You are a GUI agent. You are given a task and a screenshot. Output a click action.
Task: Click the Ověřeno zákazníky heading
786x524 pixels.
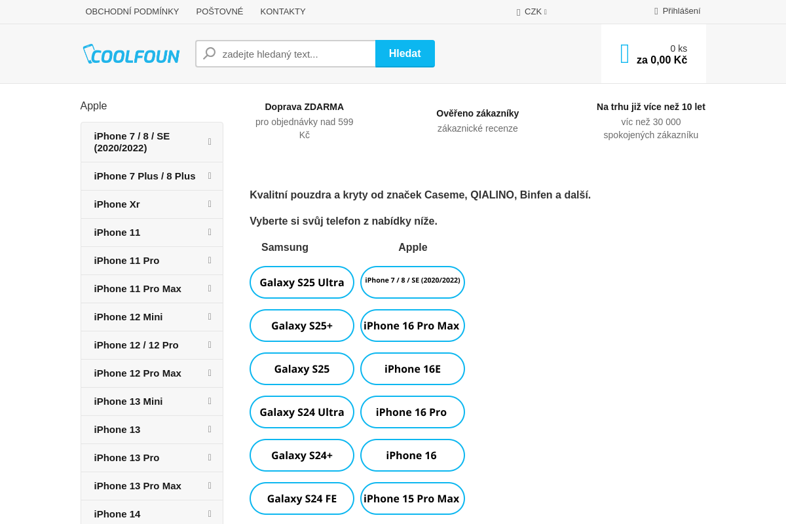click(477, 113)
